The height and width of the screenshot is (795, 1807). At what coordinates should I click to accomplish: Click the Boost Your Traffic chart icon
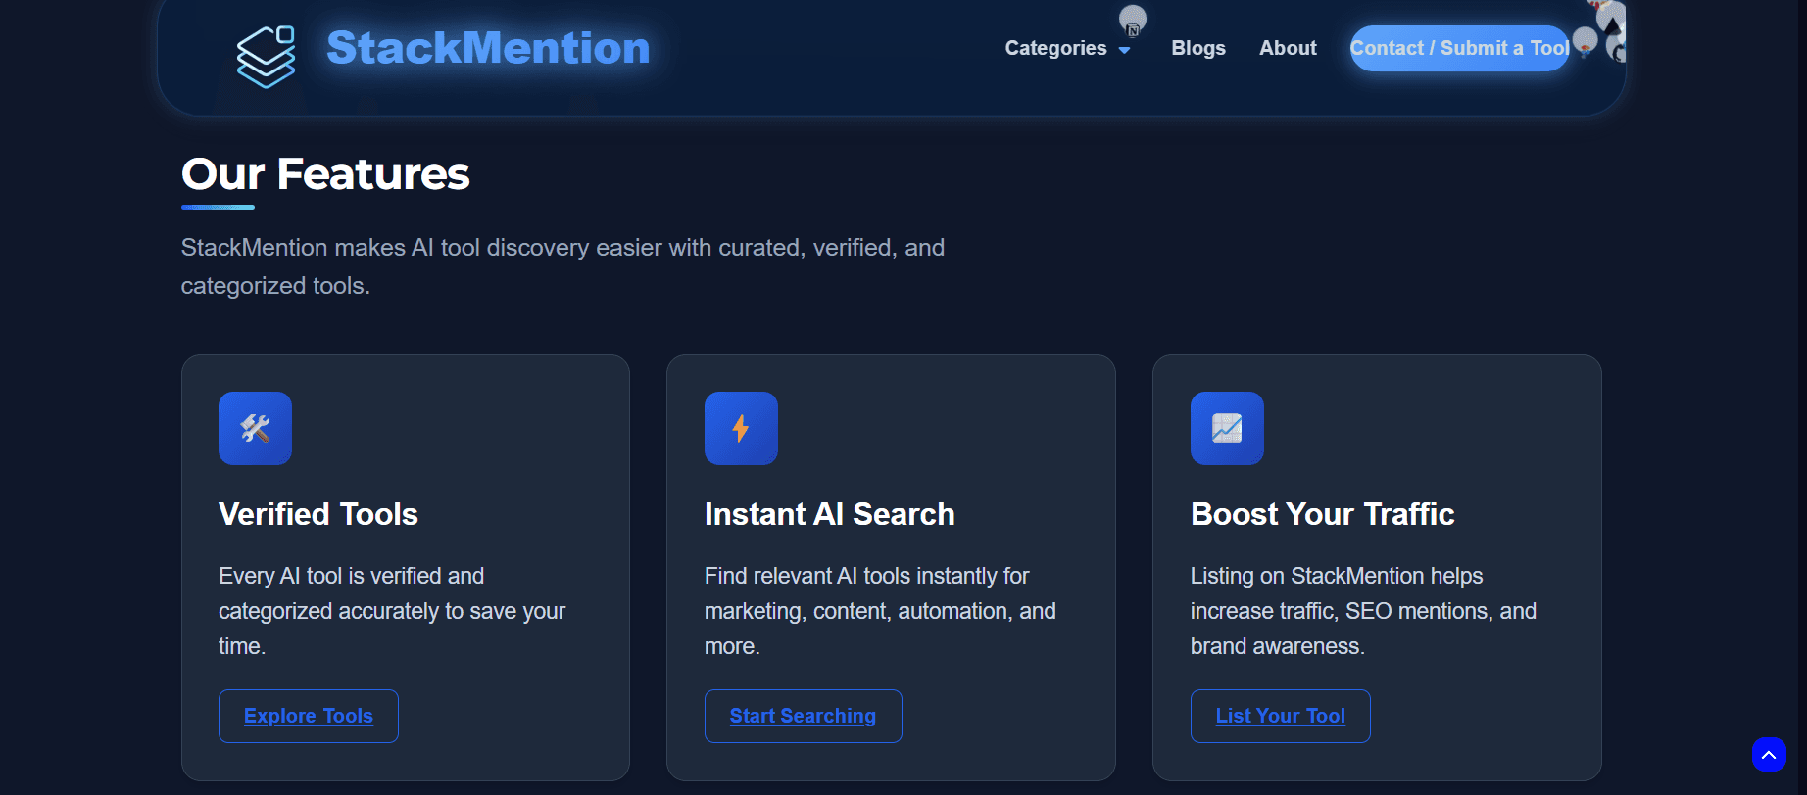point(1227,428)
